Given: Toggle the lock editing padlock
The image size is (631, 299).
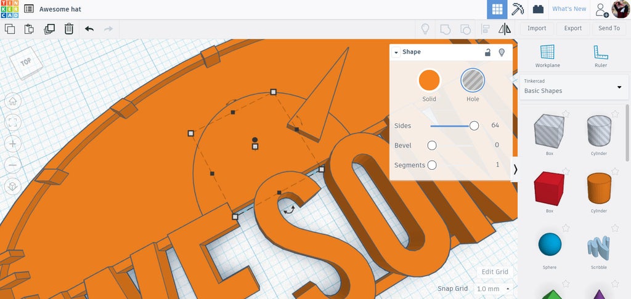Looking at the screenshot, I should tap(487, 52).
